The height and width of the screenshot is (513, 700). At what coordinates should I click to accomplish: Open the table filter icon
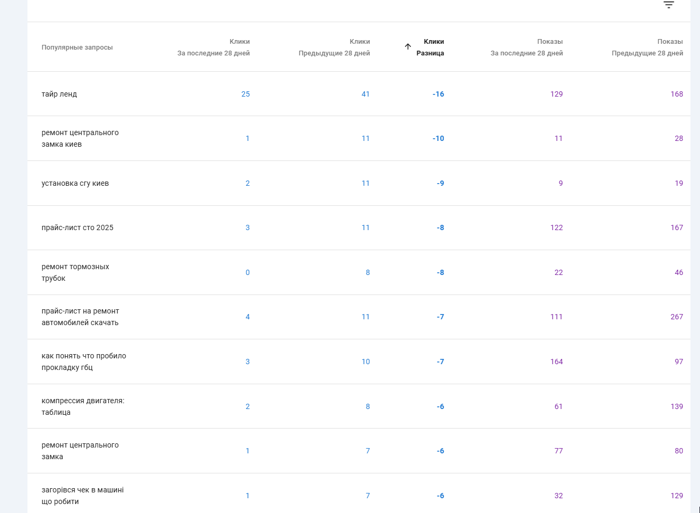(668, 5)
